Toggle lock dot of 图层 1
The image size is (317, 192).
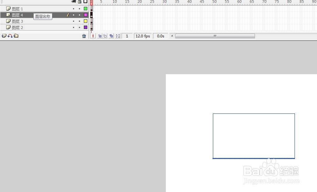(x=79, y=9)
